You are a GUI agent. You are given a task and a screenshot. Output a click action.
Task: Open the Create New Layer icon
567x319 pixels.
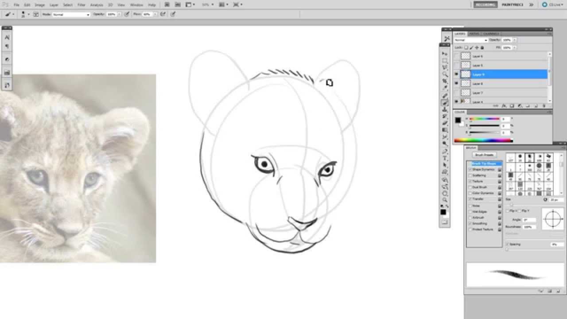(536, 105)
